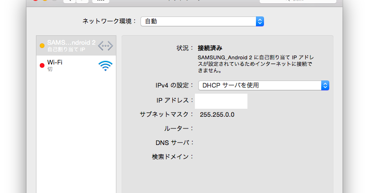Open the ネットワーク環境 dropdown showing 自動
Screen dimensions: 369x193
202,22
